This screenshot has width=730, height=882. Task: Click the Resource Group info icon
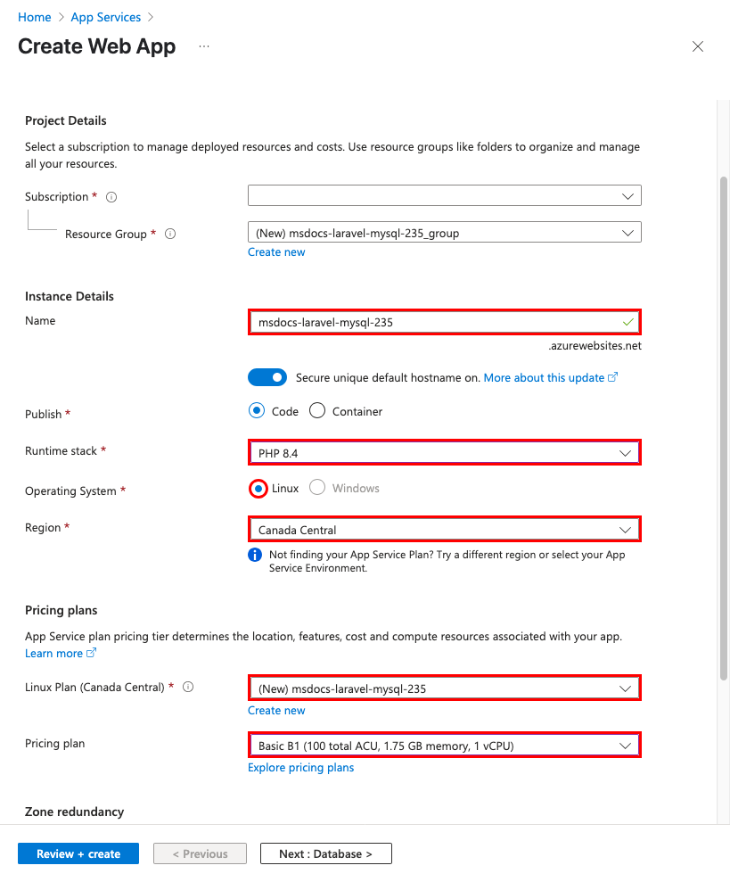tap(170, 234)
